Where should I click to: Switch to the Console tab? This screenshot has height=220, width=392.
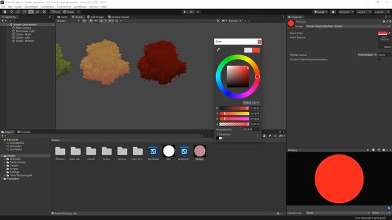pyautogui.click(x=24, y=132)
